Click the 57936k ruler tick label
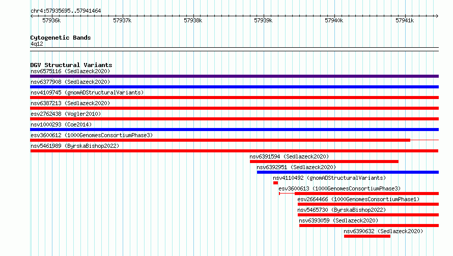Screen dimensions: 453x256 (51, 20)
